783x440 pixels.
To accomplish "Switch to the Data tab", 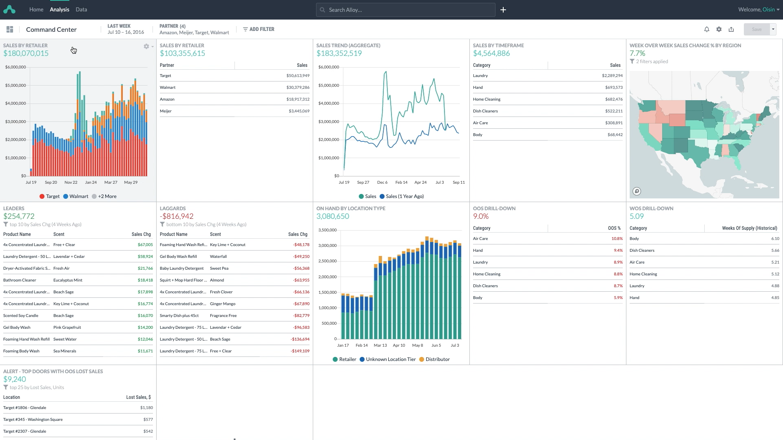I will pos(81,9).
